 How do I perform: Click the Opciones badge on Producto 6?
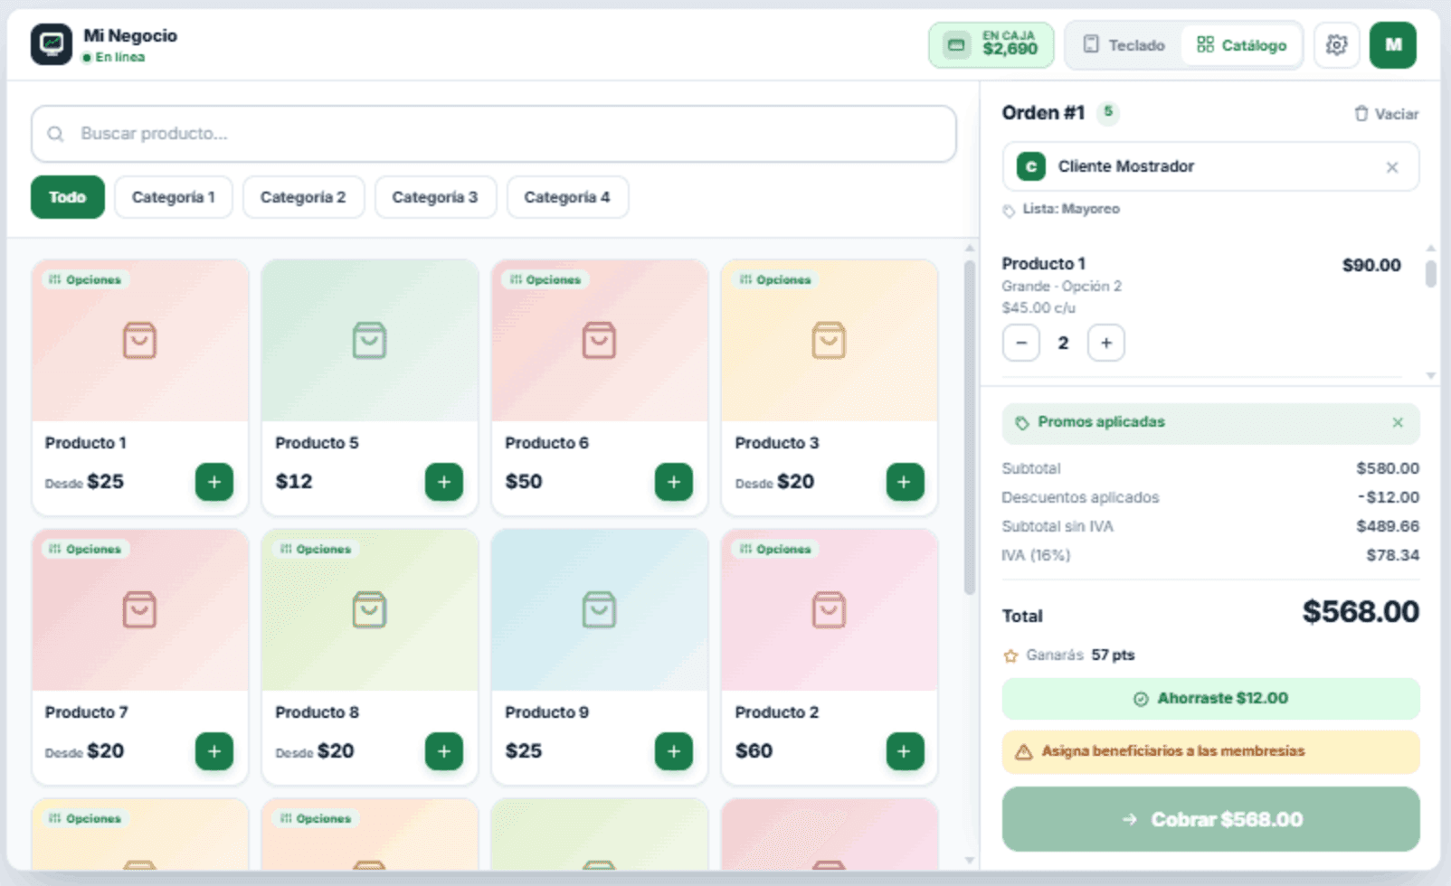click(x=545, y=279)
